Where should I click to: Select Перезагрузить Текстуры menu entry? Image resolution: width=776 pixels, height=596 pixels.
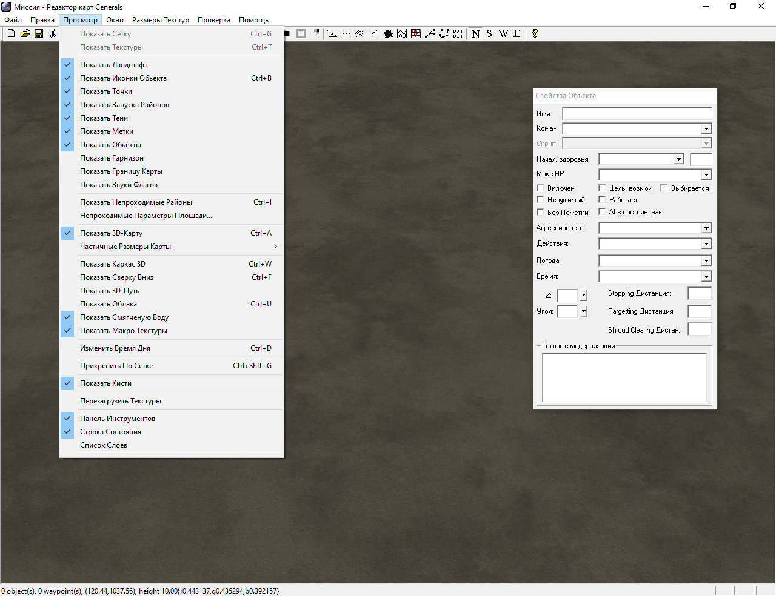[x=121, y=401]
